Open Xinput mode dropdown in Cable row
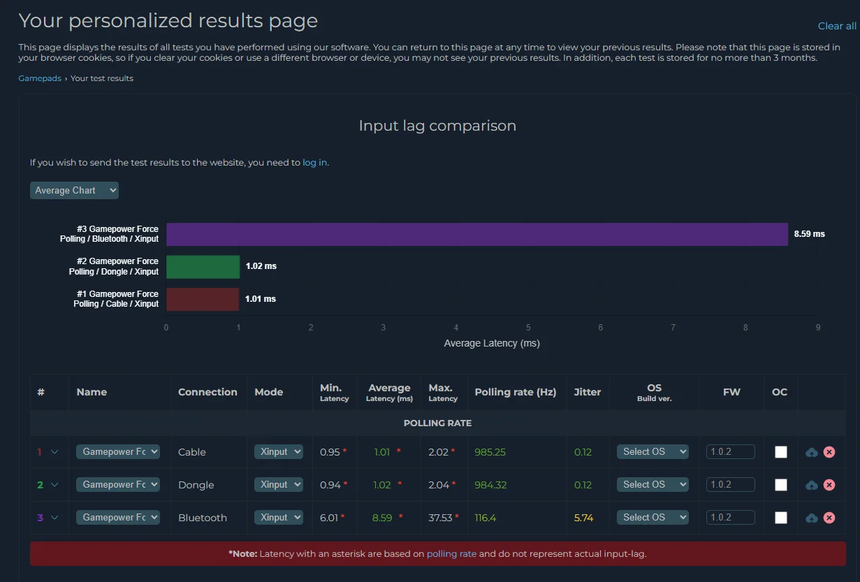This screenshot has width=860, height=582. 279,452
